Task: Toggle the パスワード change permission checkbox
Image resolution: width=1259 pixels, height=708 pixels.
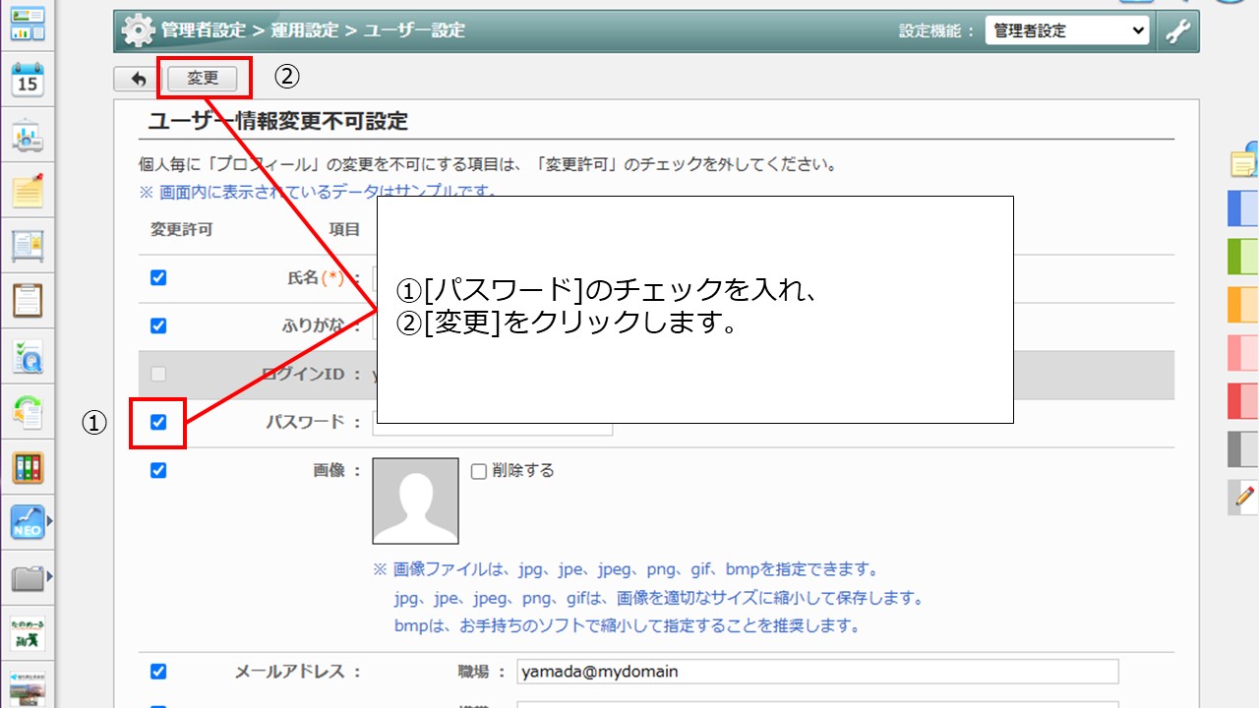Action: point(157,423)
